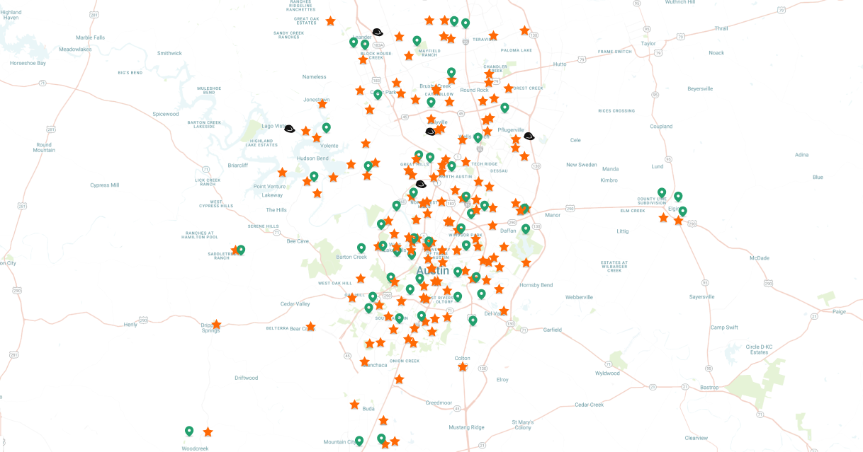
Task: Click the orange star above Hornsby Bend
Action: point(526,263)
